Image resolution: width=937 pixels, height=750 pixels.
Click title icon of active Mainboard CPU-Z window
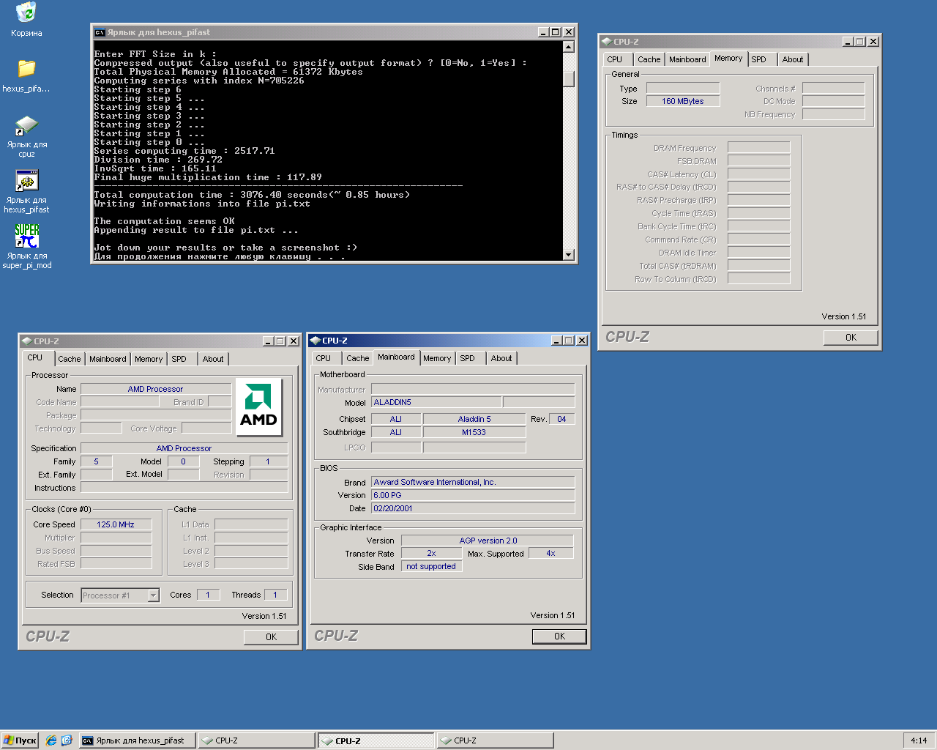coord(315,341)
